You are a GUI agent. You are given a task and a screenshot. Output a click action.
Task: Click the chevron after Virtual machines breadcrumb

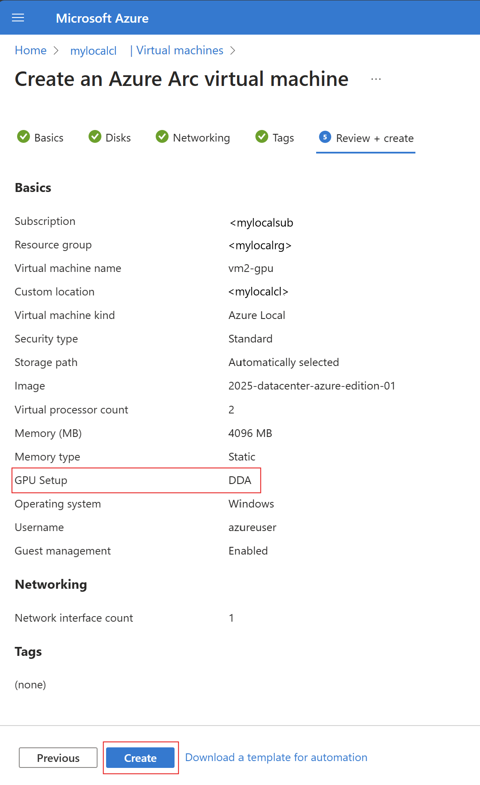(x=233, y=50)
